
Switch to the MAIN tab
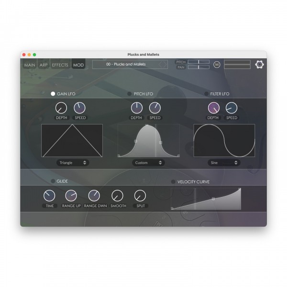(30, 65)
